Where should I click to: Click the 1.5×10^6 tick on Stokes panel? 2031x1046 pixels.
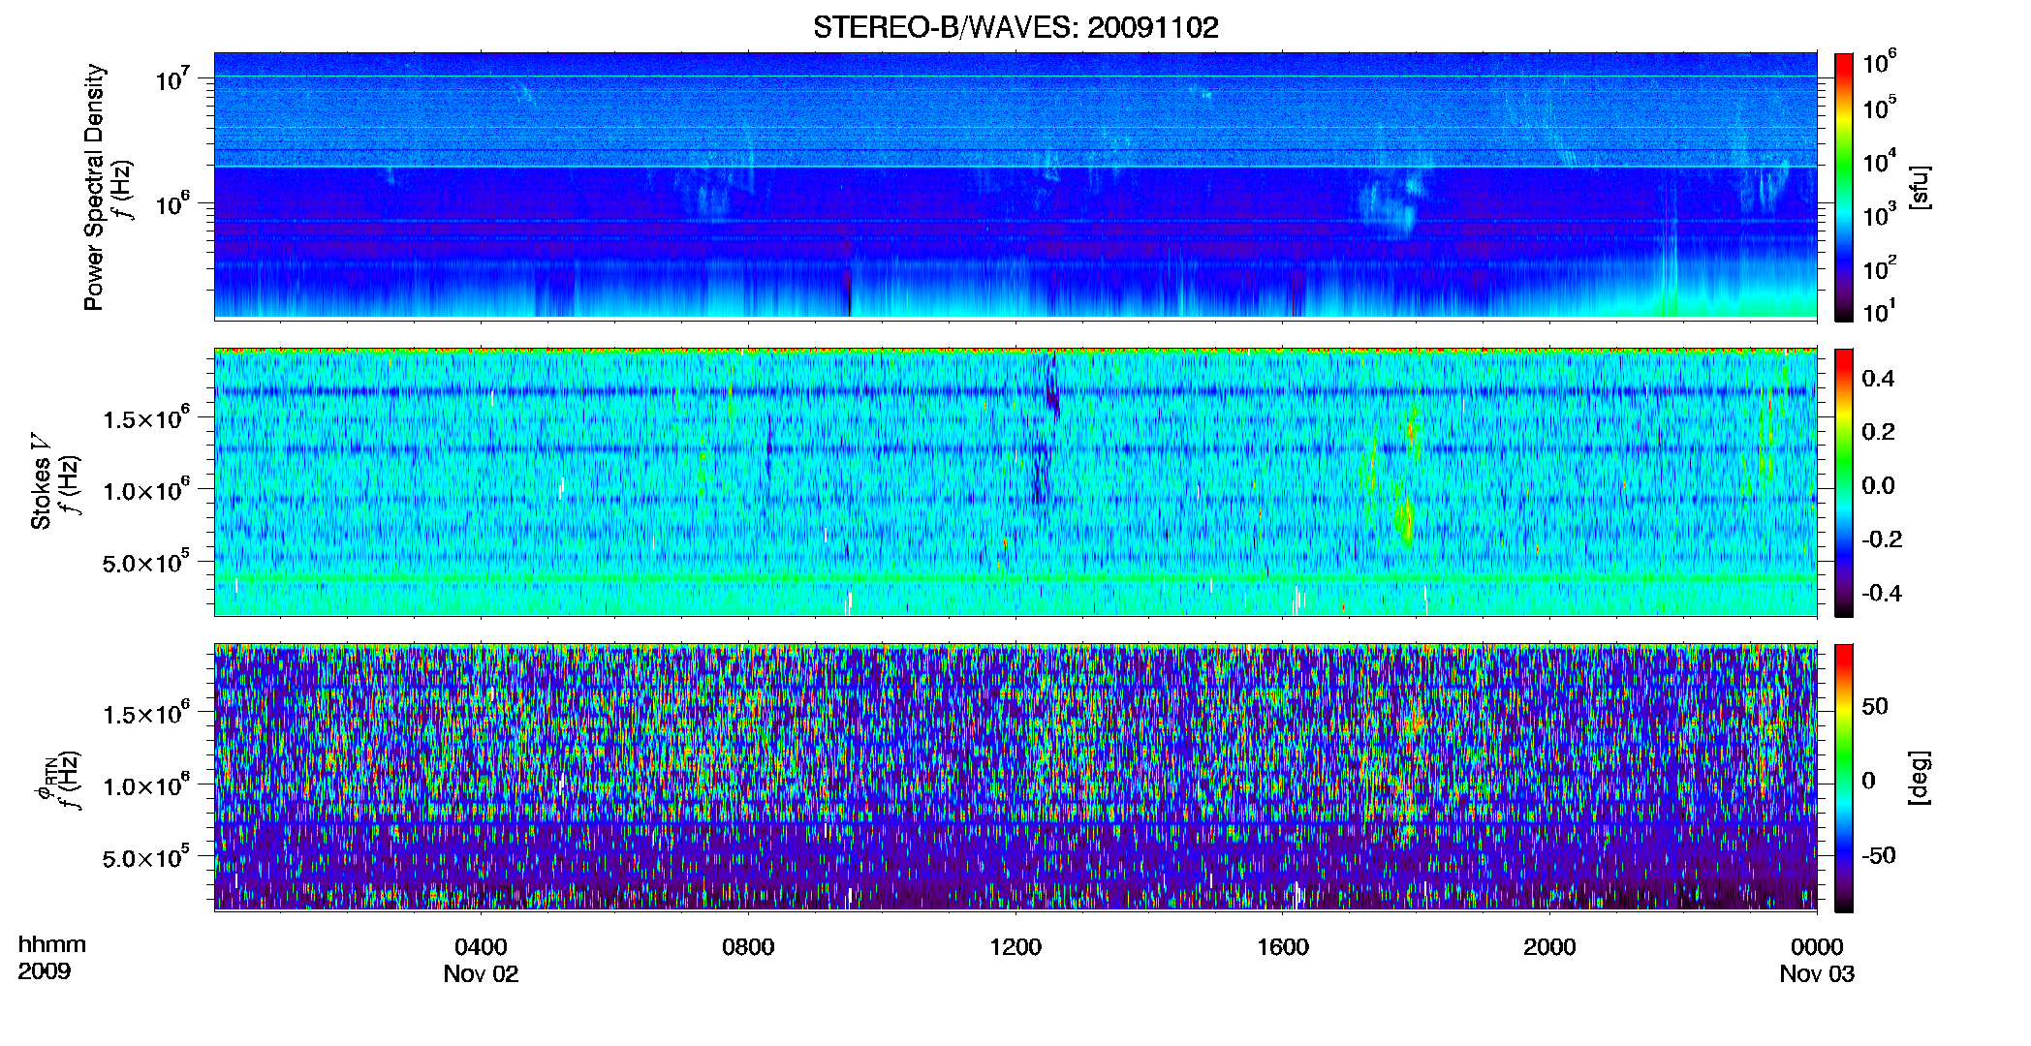coord(146,417)
